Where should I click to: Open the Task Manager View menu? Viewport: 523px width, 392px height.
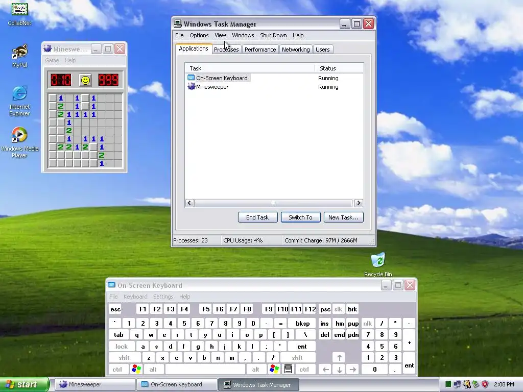click(x=220, y=35)
